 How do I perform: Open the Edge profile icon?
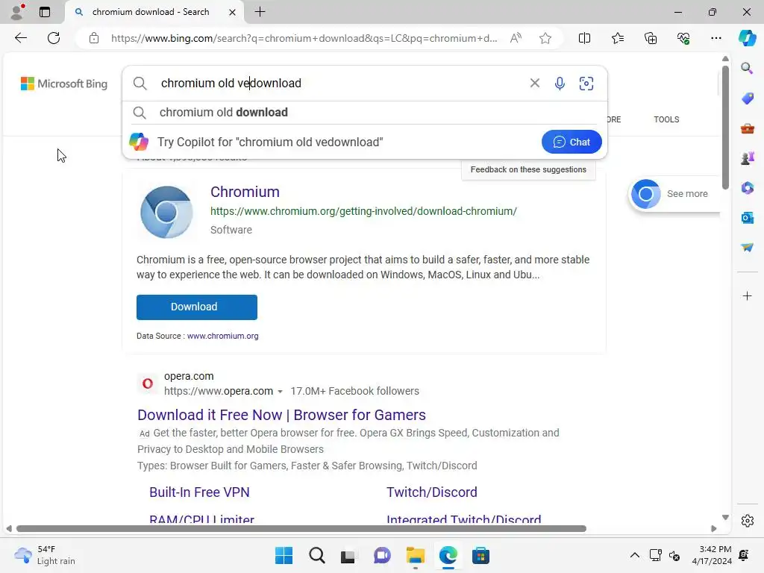pos(17,12)
